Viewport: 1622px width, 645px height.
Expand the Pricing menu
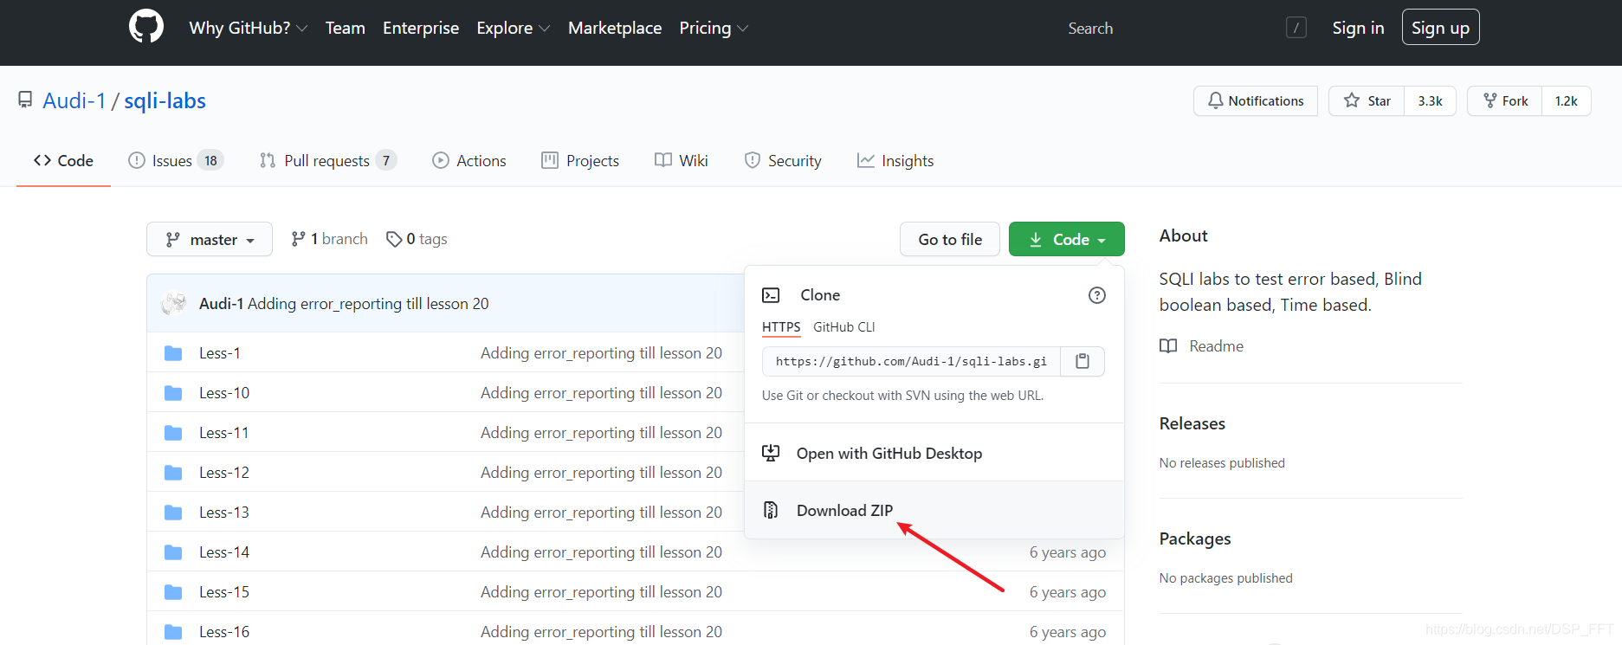pos(714,28)
